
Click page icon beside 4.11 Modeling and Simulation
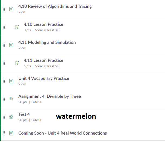[x=11, y=45]
